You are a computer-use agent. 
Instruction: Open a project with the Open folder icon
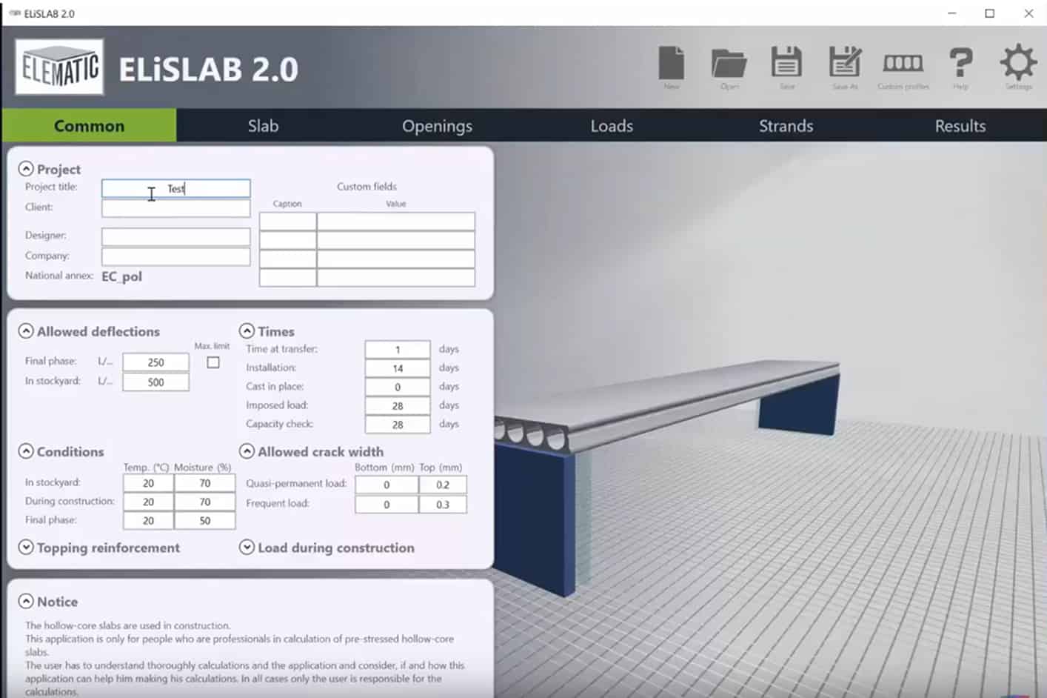[729, 64]
